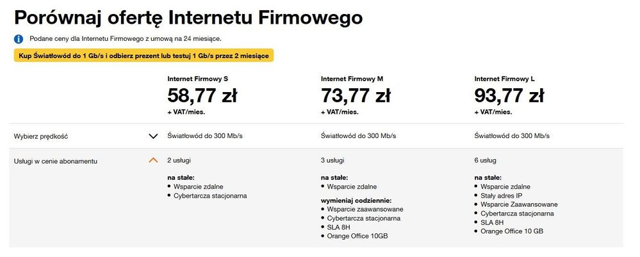
Task: Select the Internet Firmowy L plan heading
Action: pyautogui.click(x=504, y=79)
